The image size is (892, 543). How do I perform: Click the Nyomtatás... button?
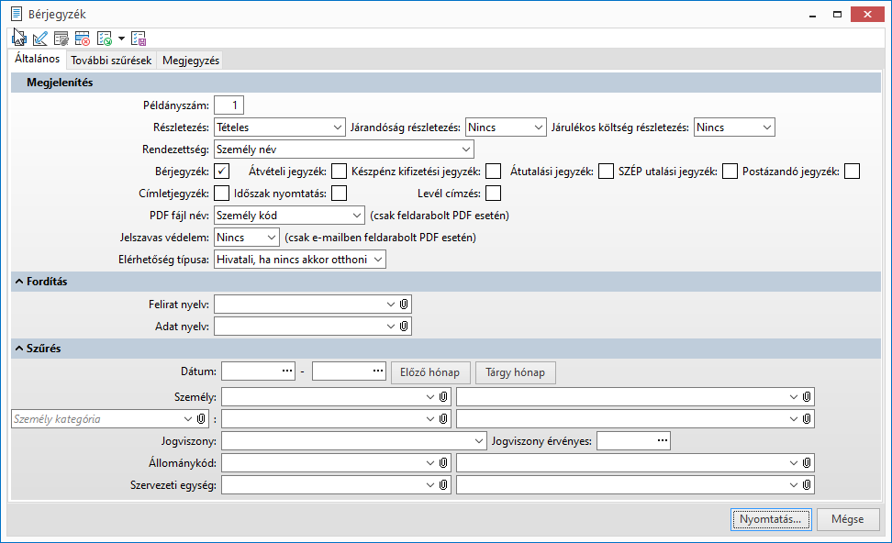771,519
